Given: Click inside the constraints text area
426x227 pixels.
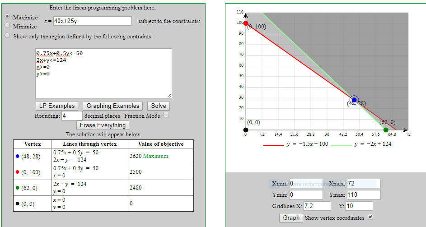Looking at the screenshot, I should [x=103, y=72].
